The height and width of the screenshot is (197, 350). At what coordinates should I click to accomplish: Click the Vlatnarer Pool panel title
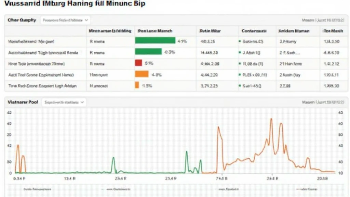23,102
